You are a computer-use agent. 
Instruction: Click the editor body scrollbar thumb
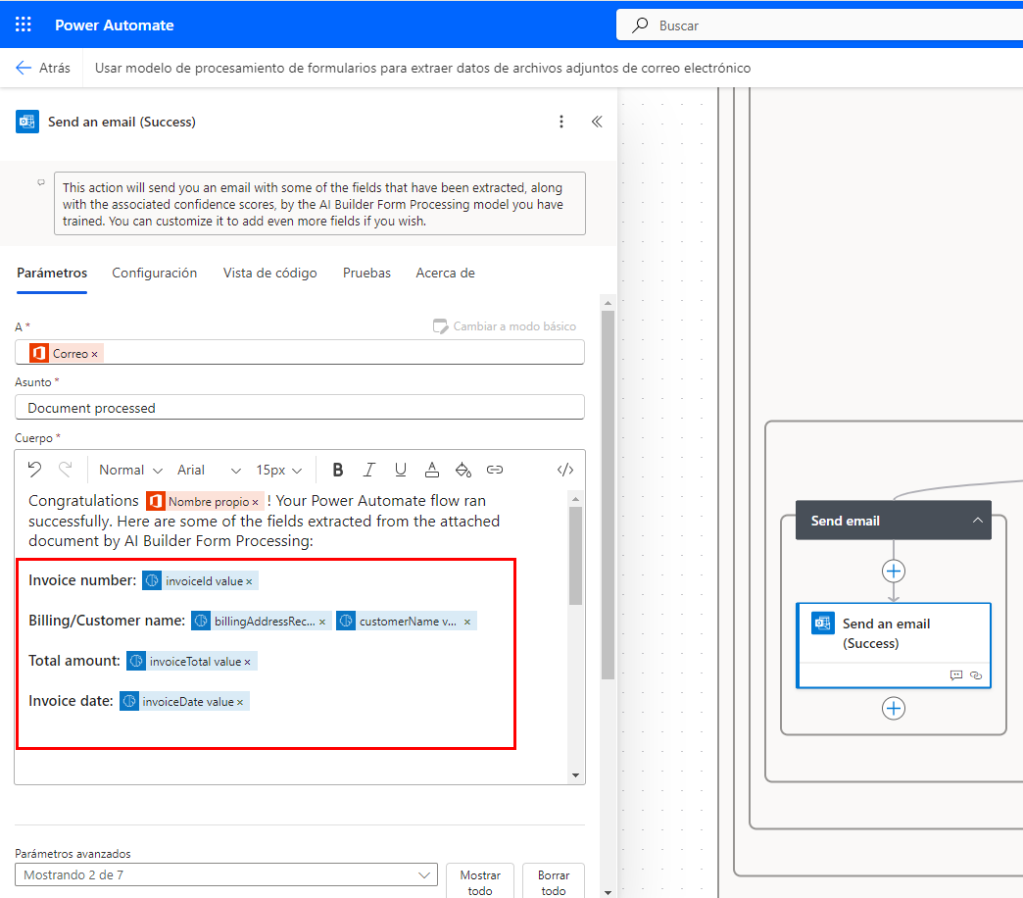[575, 556]
